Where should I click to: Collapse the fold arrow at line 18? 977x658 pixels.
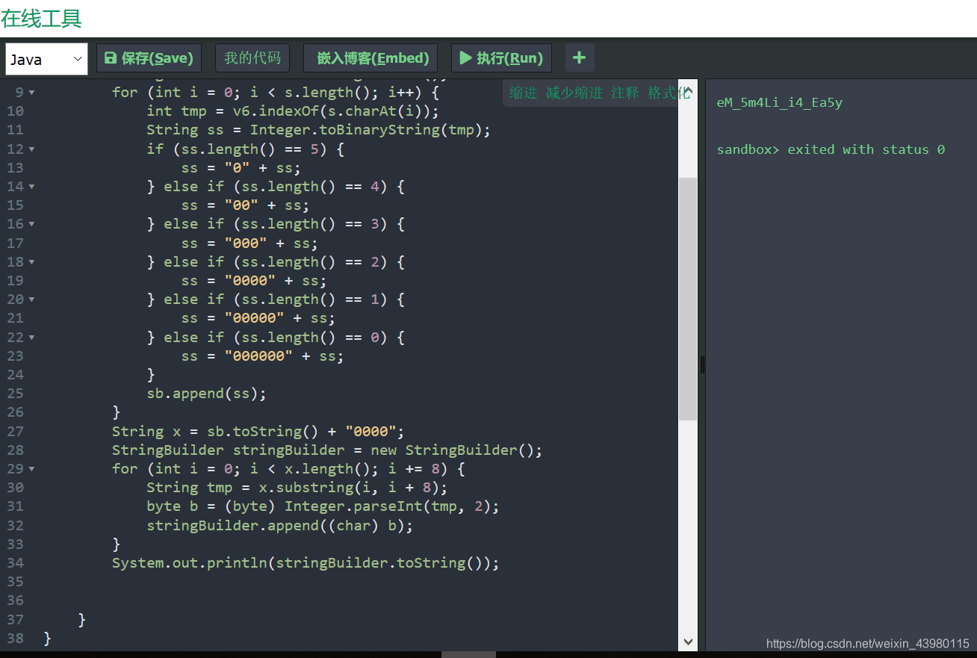(x=31, y=262)
